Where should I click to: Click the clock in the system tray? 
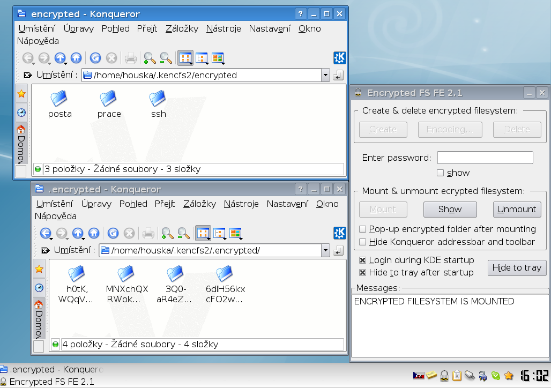point(534,375)
